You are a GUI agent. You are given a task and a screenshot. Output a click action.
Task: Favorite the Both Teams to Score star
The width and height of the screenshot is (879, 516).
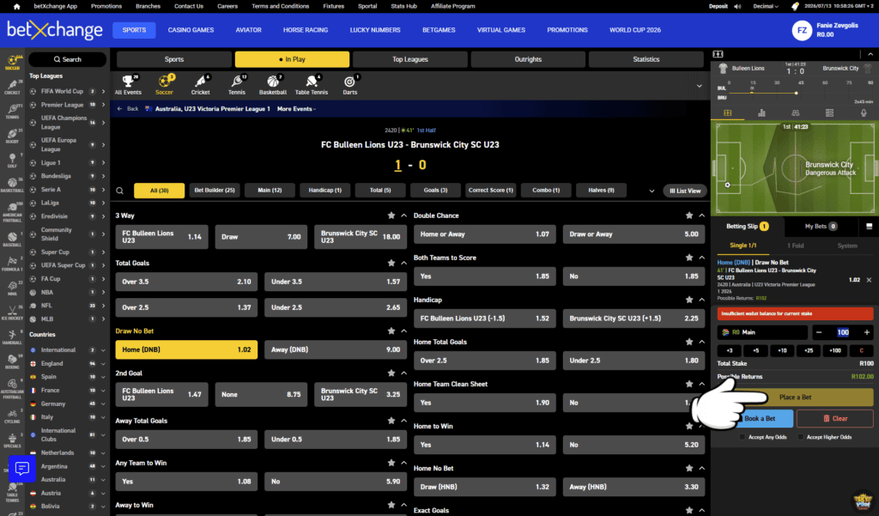coord(689,258)
